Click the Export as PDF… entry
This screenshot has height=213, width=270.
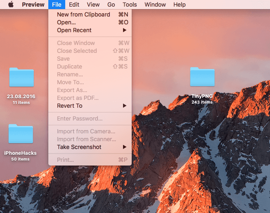(78, 98)
